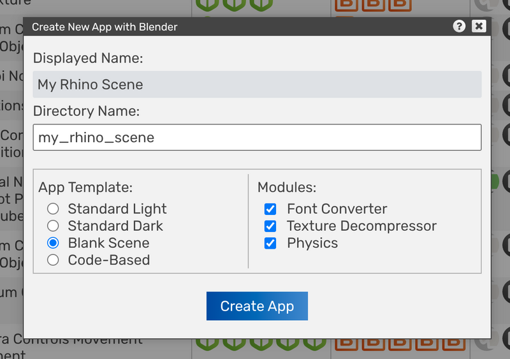
Task: Click the dialog title bar text
Action: pyautogui.click(x=105, y=27)
